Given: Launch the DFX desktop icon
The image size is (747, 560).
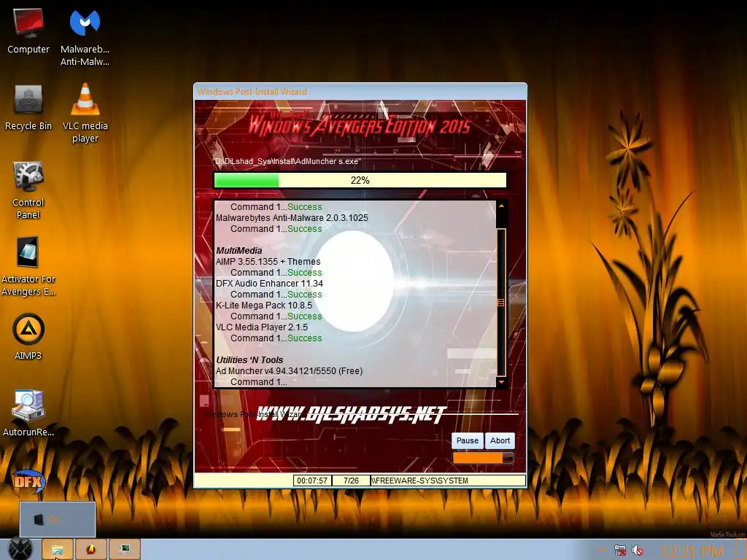Looking at the screenshot, I should pyautogui.click(x=28, y=481).
